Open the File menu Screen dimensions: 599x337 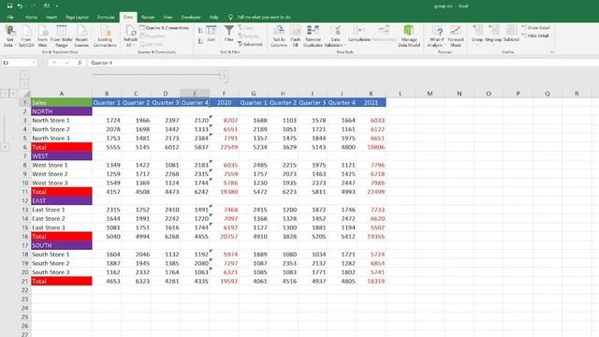click(10, 17)
